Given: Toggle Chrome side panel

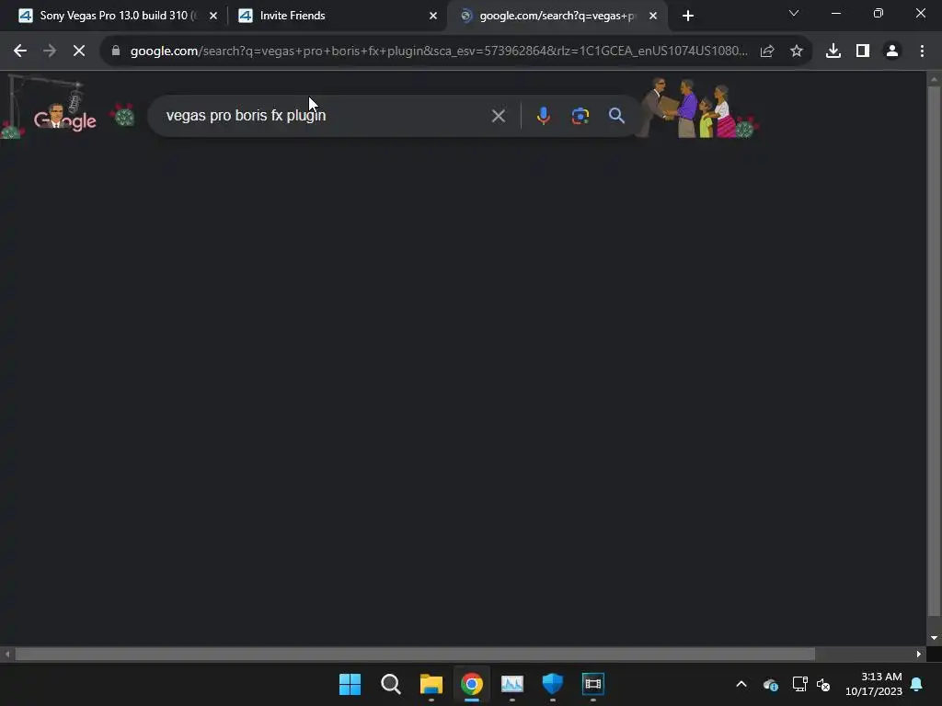Looking at the screenshot, I should [863, 51].
